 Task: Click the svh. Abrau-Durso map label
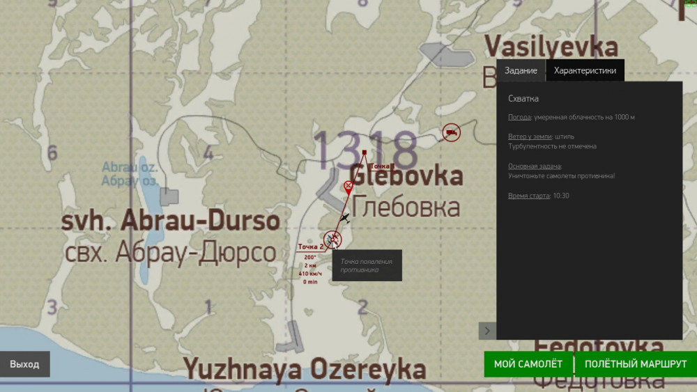point(170,221)
